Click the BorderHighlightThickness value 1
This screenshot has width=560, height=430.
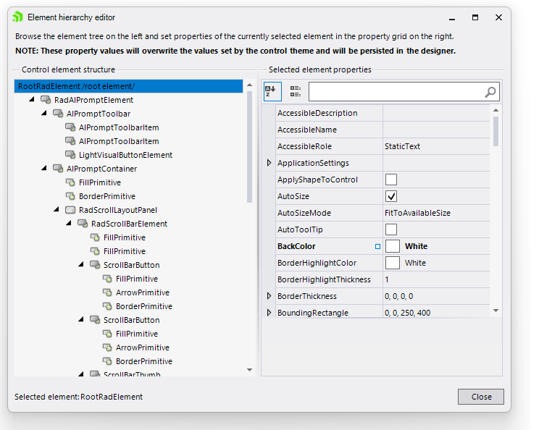tap(386, 279)
